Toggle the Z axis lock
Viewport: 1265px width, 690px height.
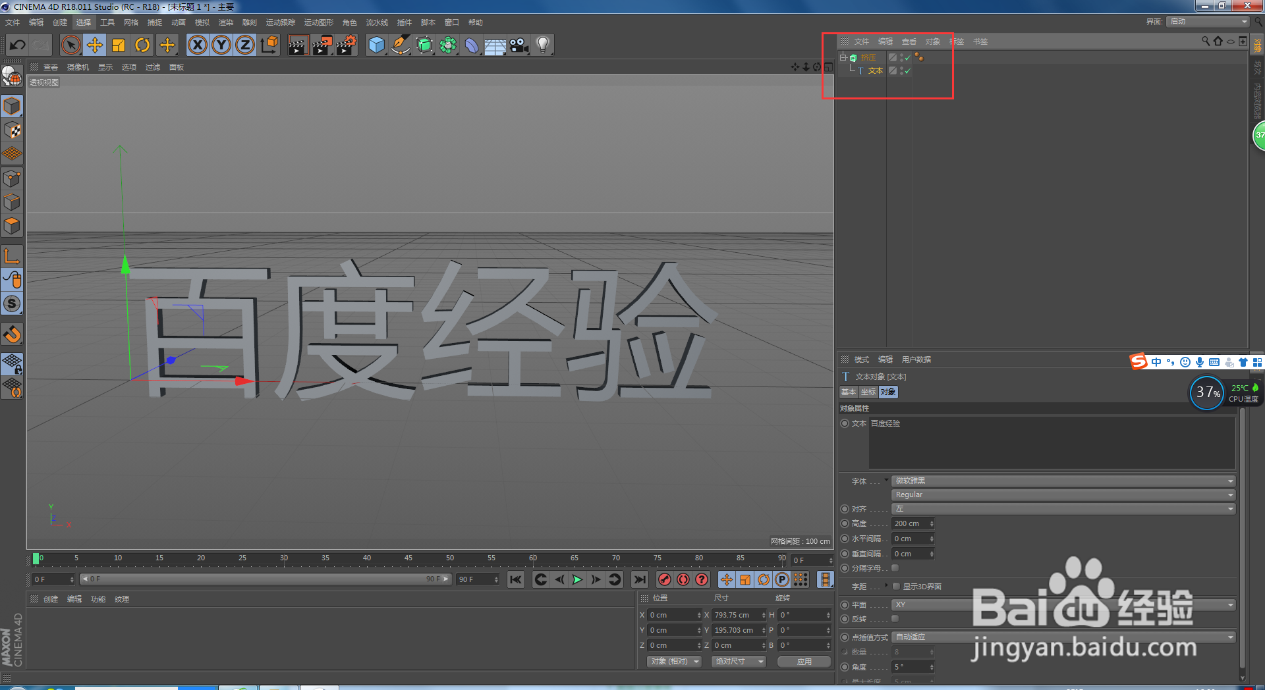(245, 45)
